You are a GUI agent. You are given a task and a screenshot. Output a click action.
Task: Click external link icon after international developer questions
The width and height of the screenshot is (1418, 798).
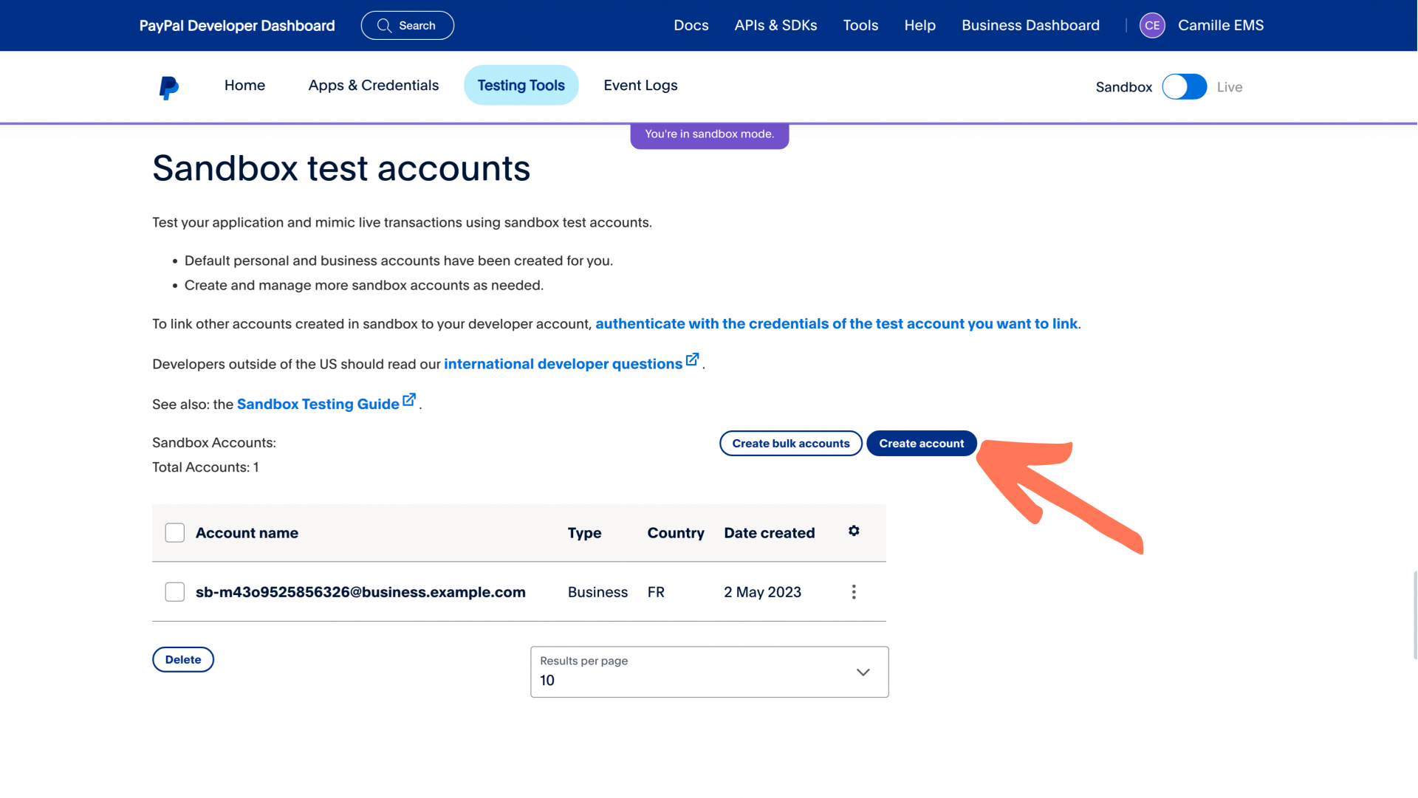coord(692,360)
